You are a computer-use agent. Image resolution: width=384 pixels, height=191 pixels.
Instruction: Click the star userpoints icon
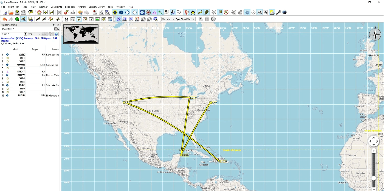[193, 12]
